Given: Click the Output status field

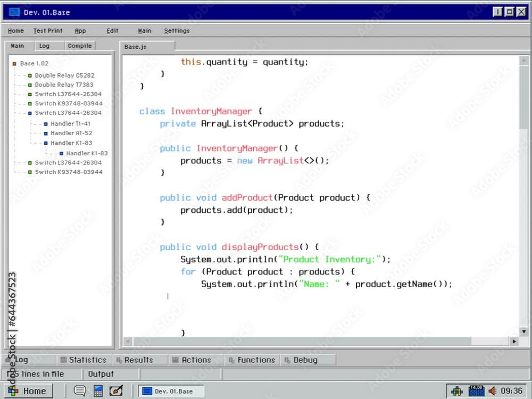Looking at the screenshot, I should (111, 374).
